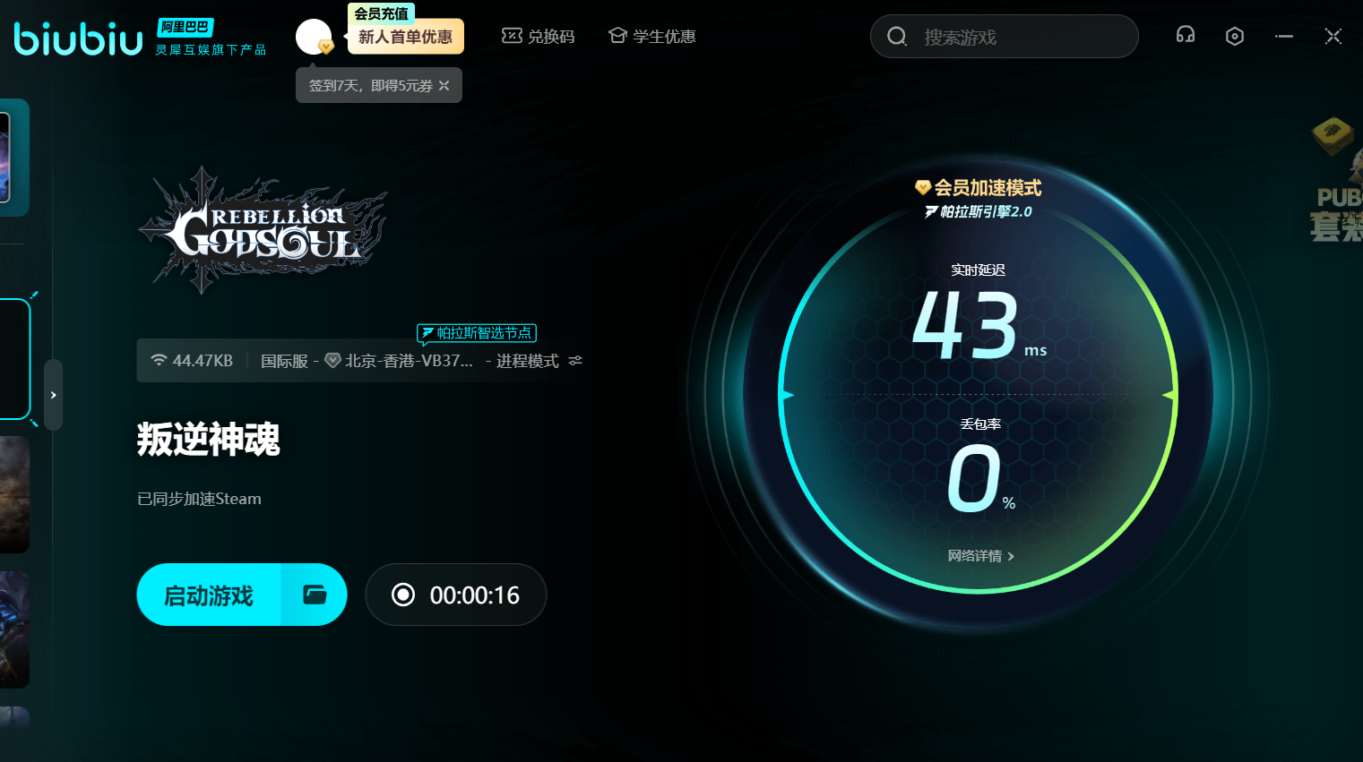Open the user avatar profile
1363x762 pixels.
(x=314, y=37)
